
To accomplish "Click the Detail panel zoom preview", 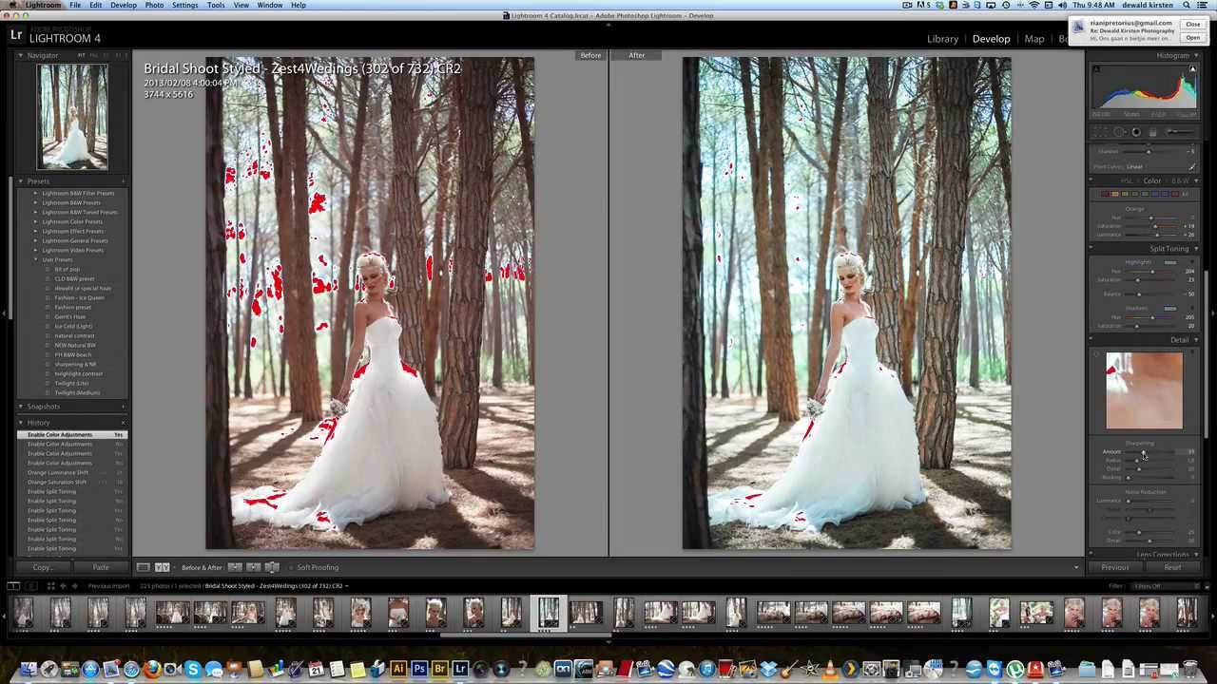I will 1144,390.
